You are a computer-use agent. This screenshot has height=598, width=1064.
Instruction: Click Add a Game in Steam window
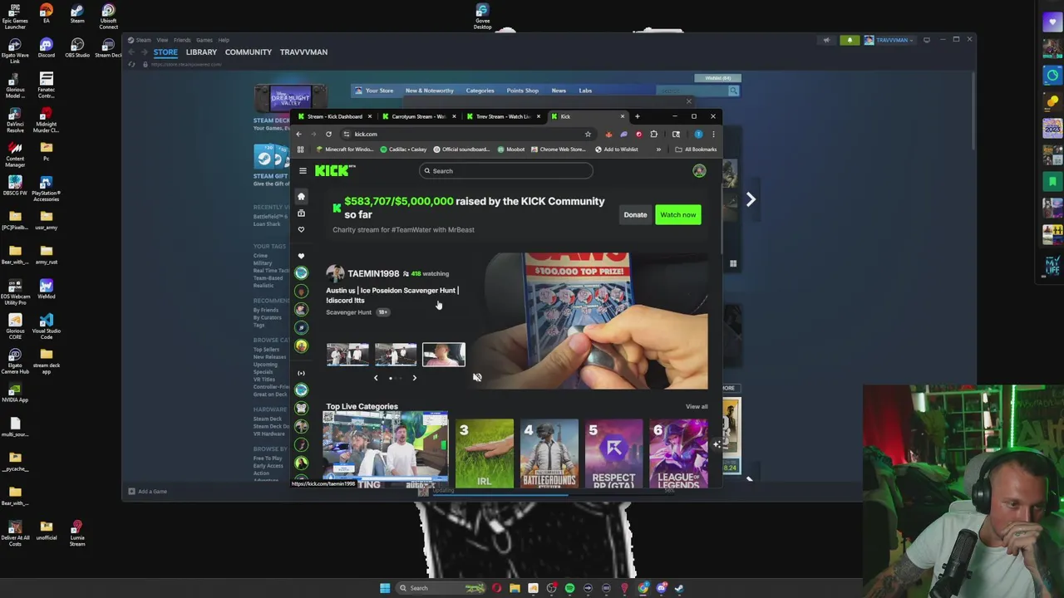[147, 492]
